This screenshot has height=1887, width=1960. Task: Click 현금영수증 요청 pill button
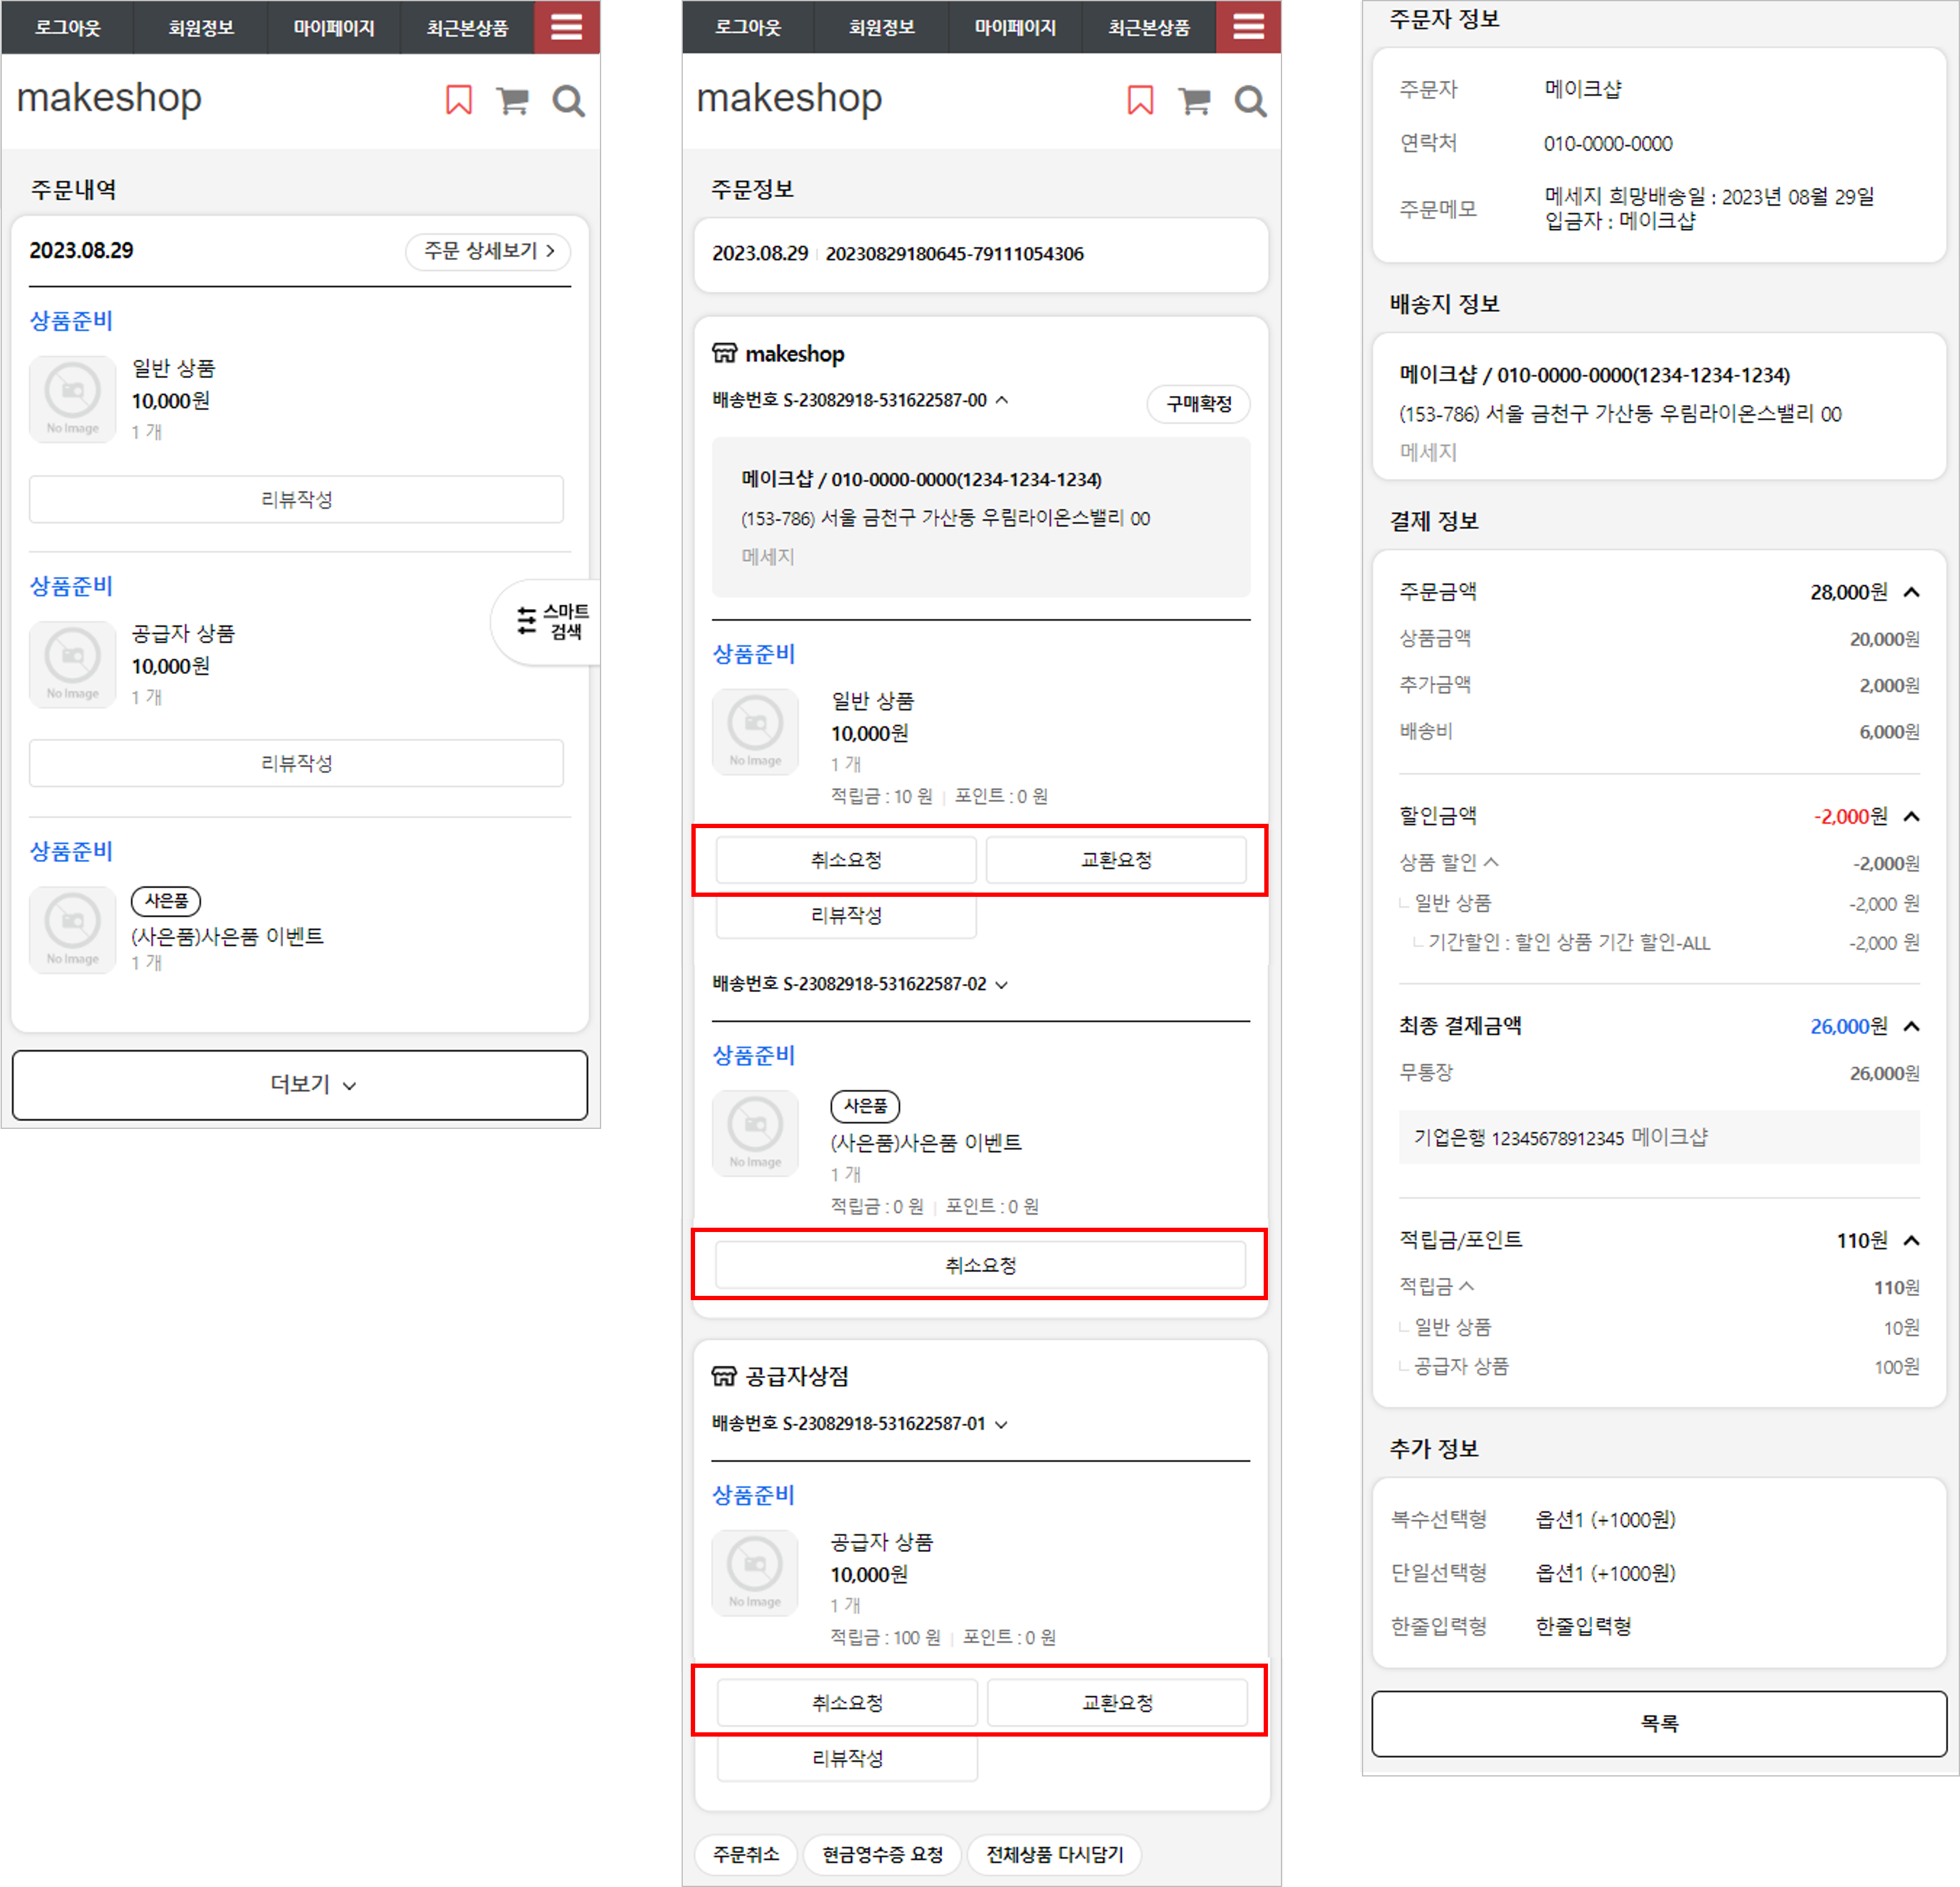883,1854
